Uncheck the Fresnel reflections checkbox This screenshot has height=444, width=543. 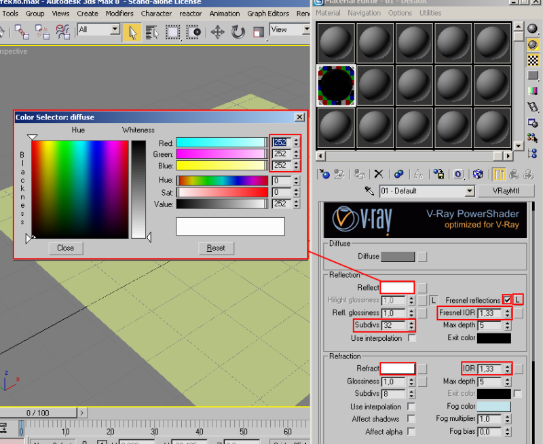507,300
